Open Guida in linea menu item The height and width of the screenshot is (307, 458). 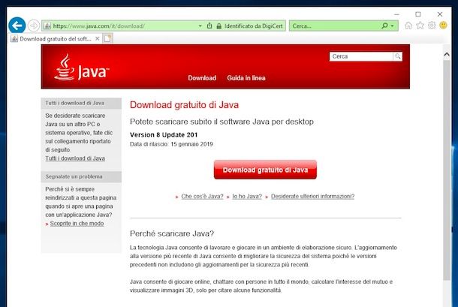coord(246,78)
